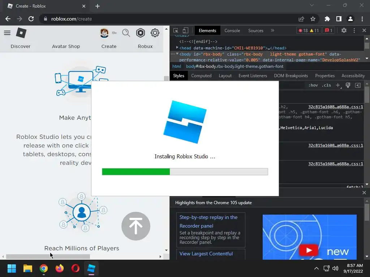The image size is (370, 277).
Task: Open the DOM Breakpoints tab
Action: tap(291, 76)
